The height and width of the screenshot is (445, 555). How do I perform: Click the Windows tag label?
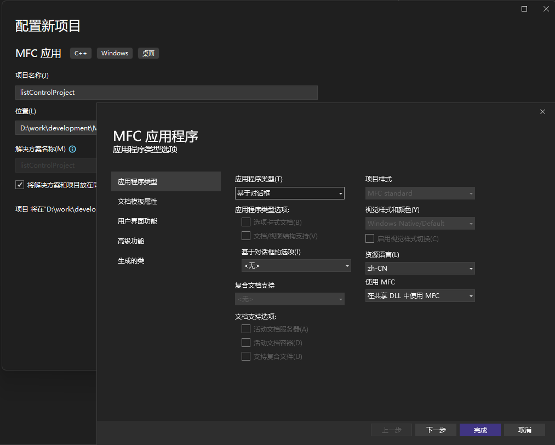[115, 53]
